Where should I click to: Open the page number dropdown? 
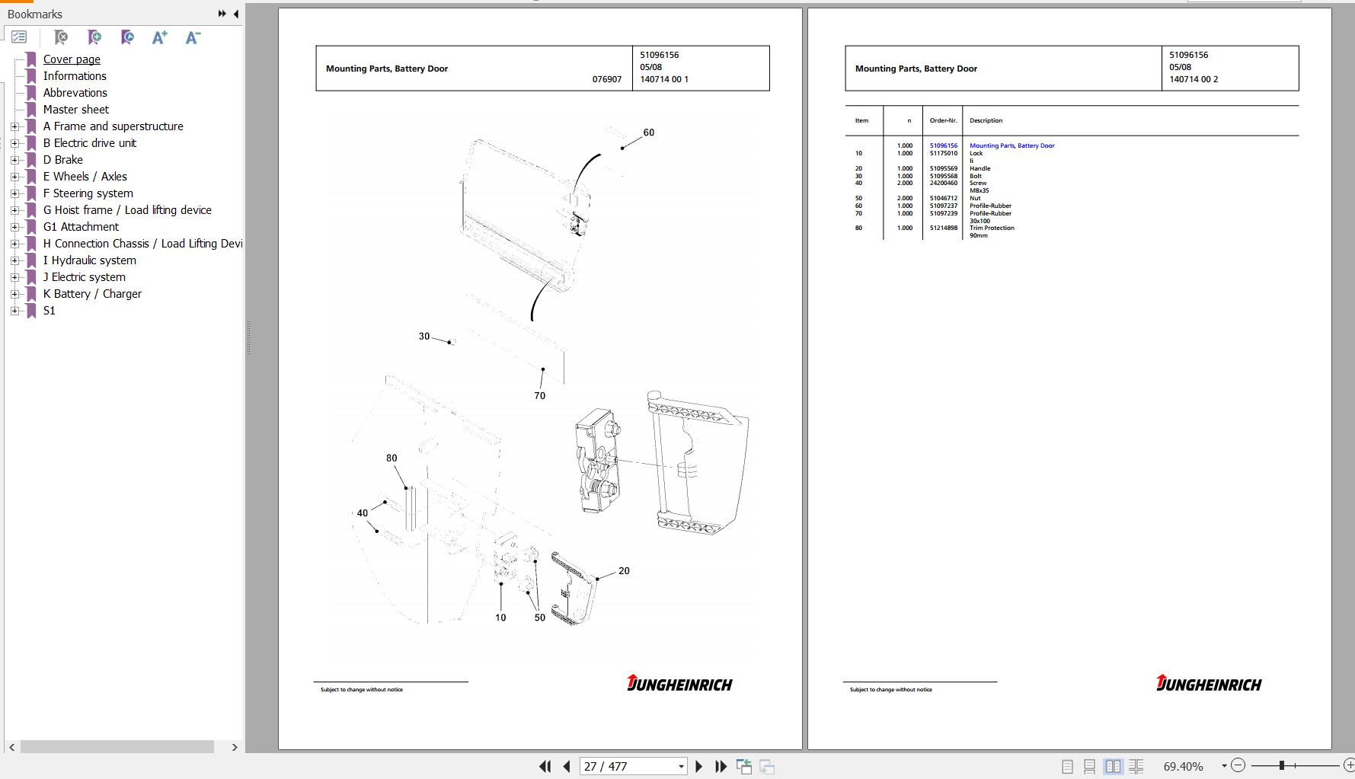point(681,767)
